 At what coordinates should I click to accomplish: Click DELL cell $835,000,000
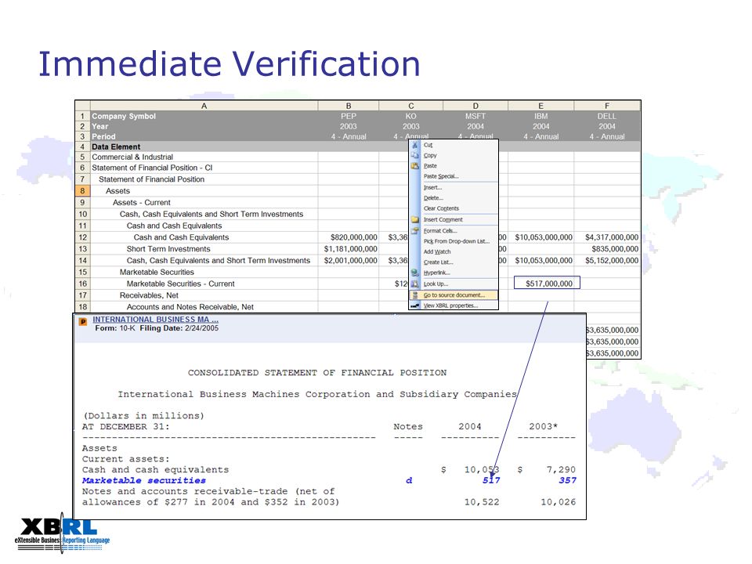[607, 249]
